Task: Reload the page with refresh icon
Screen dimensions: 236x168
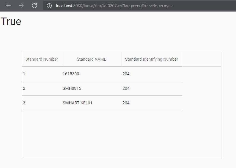Action: pos(34,6)
